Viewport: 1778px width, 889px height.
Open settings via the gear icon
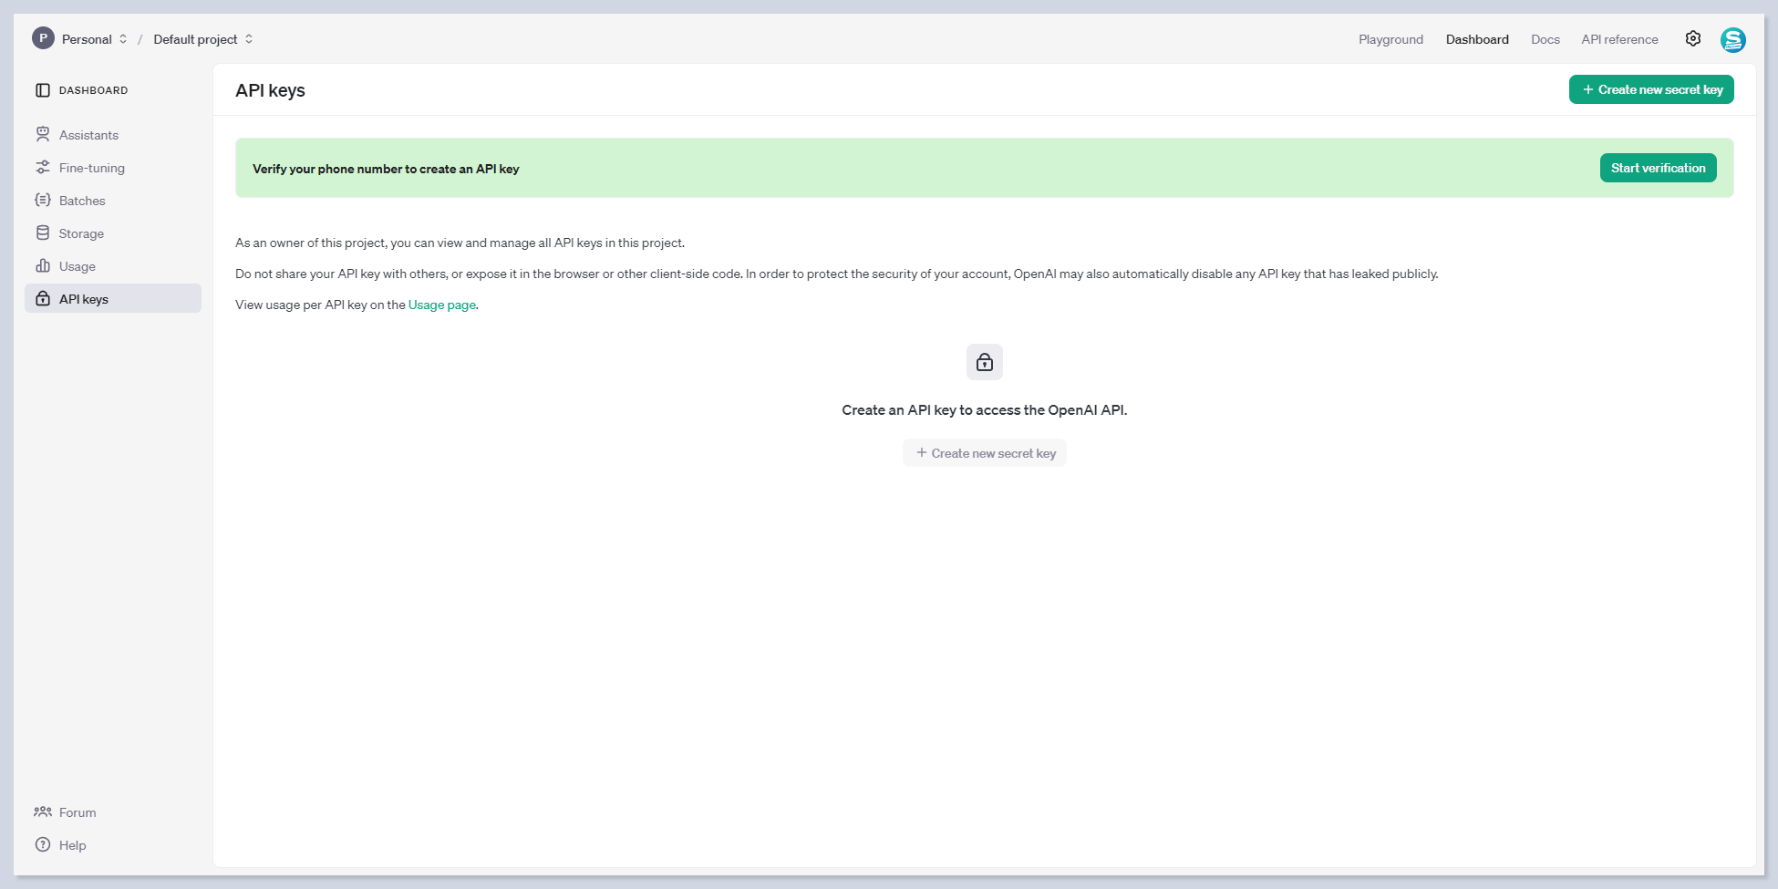(1693, 39)
